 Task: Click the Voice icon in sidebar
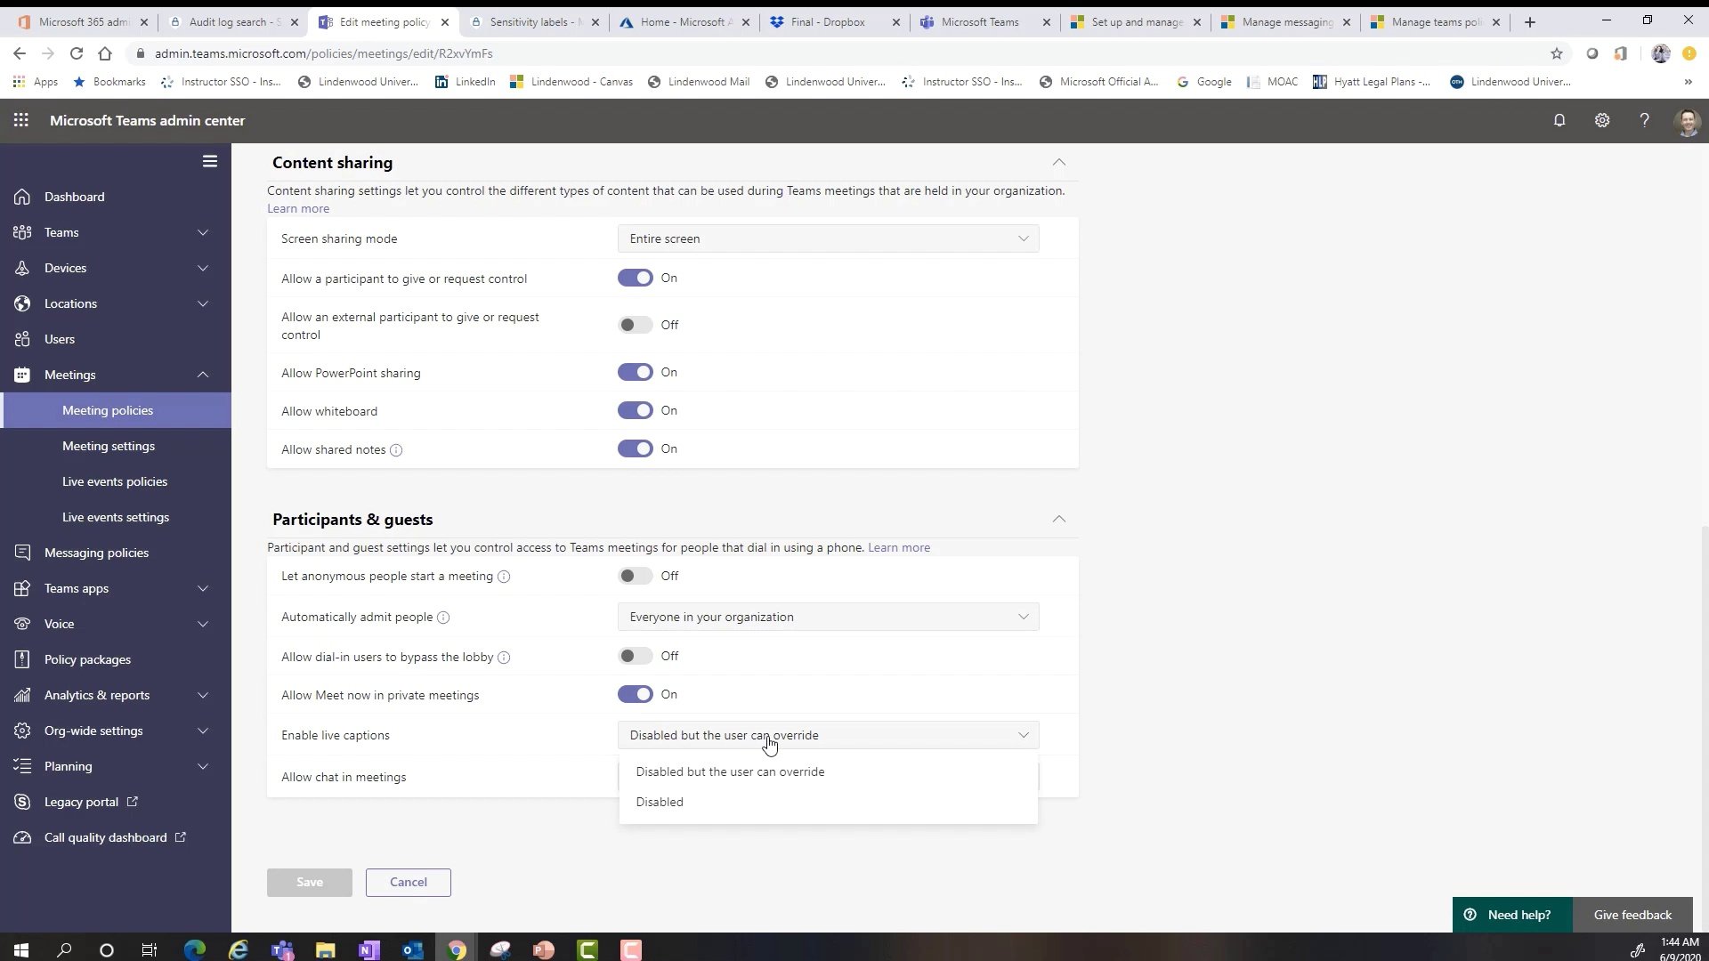tap(22, 623)
